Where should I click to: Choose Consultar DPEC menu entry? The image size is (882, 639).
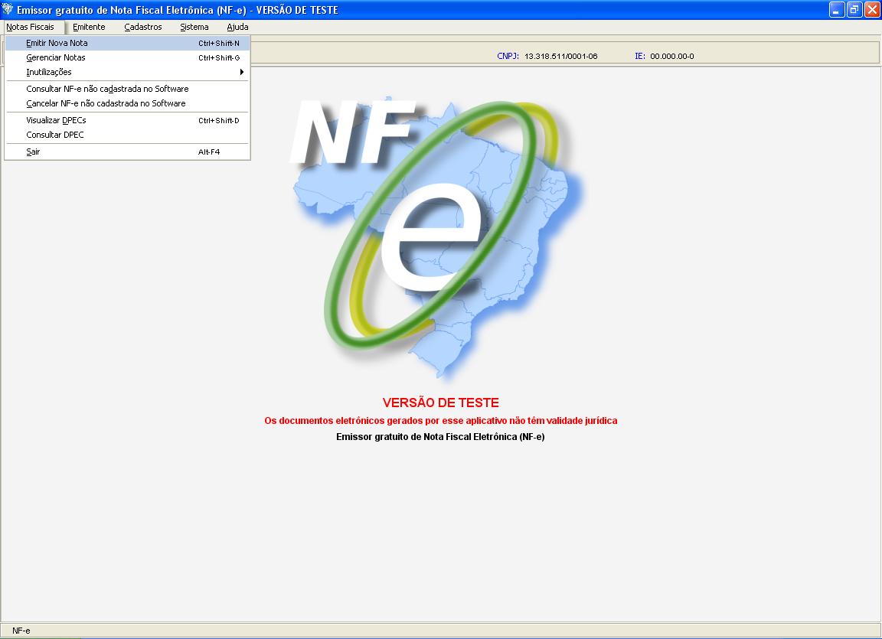pyautogui.click(x=128, y=135)
